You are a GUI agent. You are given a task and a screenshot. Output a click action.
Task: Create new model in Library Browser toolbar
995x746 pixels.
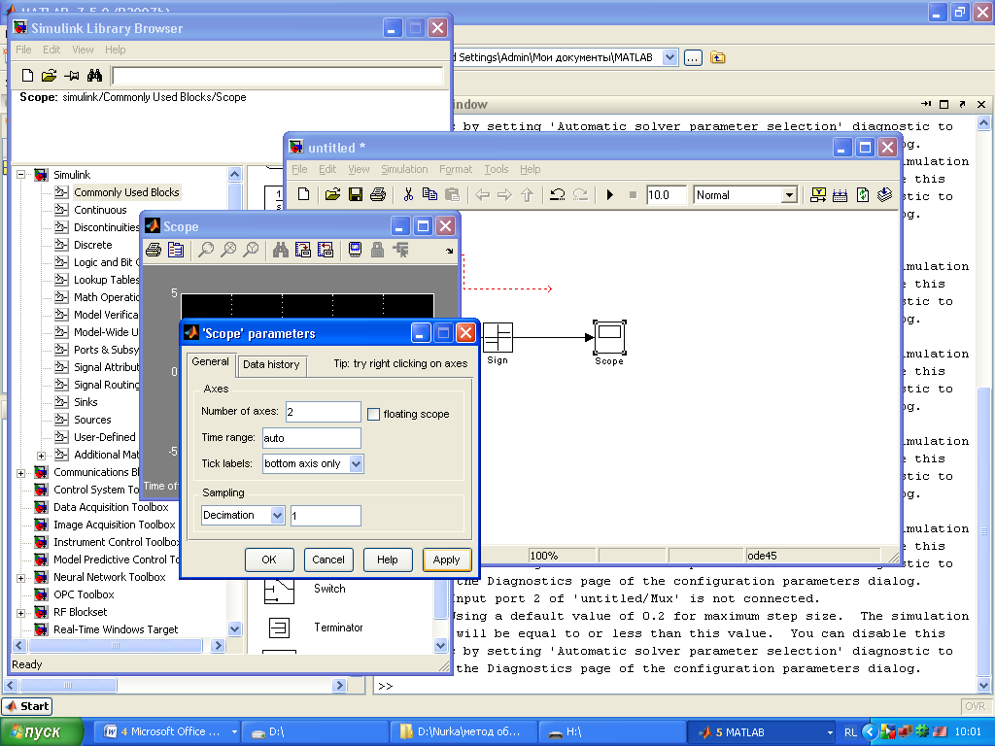click(x=27, y=76)
